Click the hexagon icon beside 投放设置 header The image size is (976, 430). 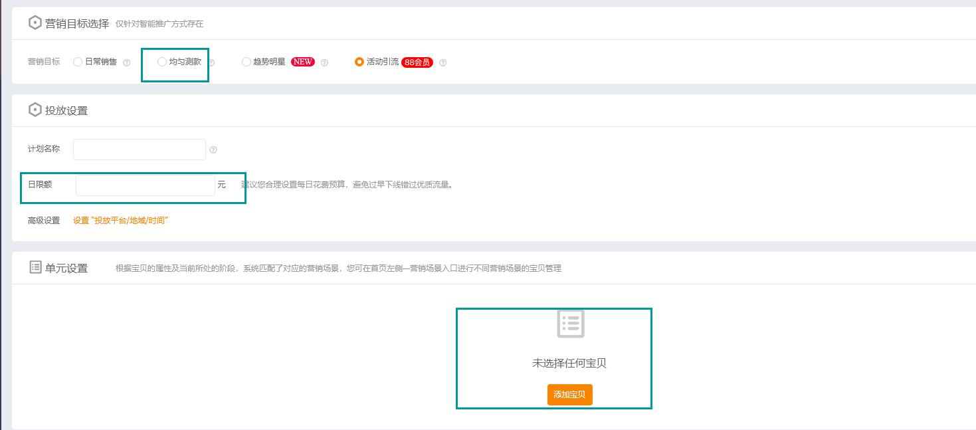(x=35, y=110)
